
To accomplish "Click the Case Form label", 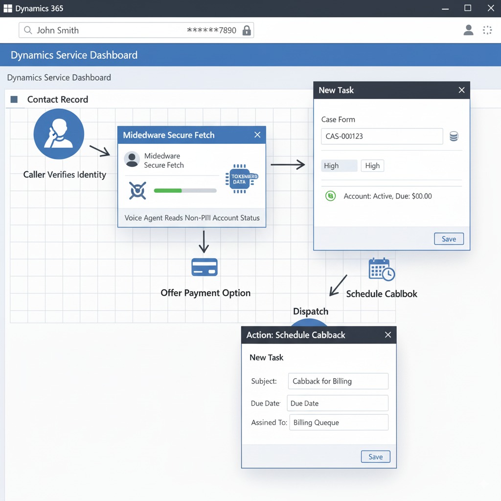I will tap(338, 119).
